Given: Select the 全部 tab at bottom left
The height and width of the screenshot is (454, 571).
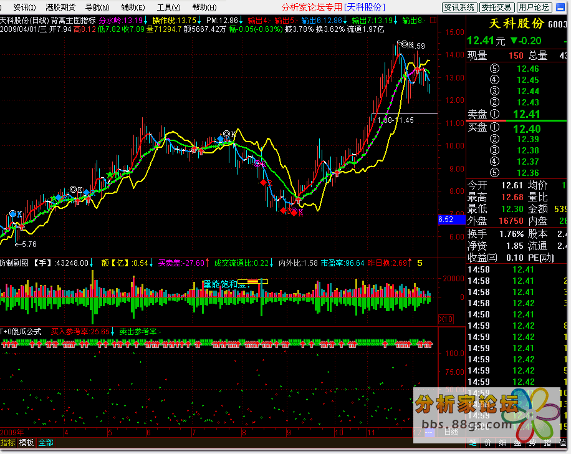Looking at the screenshot, I should coord(46,443).
